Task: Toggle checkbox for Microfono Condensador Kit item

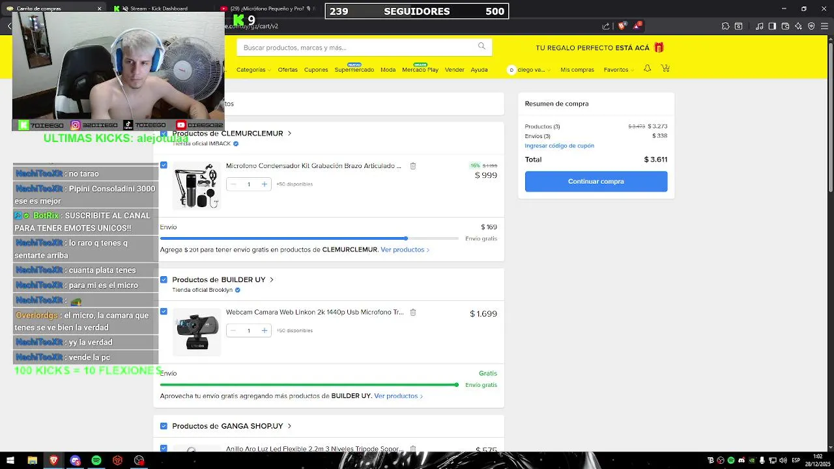Action: coord(164,165)
